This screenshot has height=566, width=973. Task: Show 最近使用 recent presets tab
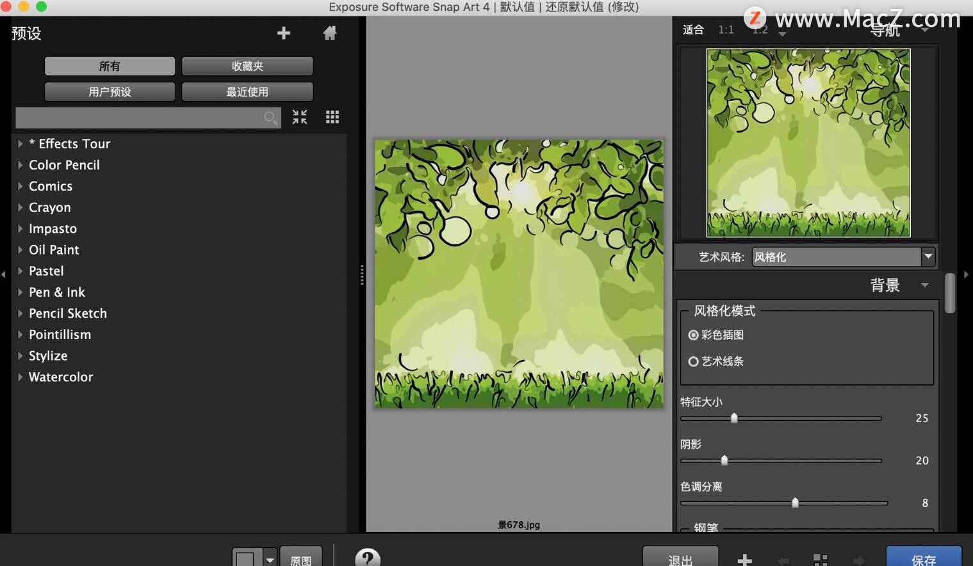pos(247,91)
